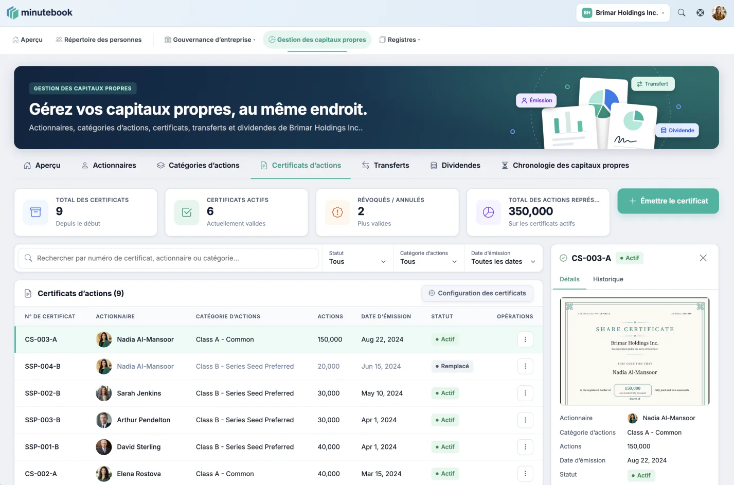
Task: Click Elena Rostova avatar in table
Action: coord(104,474)
